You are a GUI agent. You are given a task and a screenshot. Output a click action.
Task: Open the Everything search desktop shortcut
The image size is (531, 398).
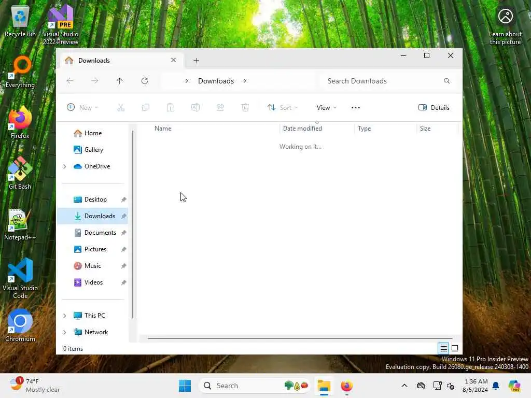pos(20,72)
